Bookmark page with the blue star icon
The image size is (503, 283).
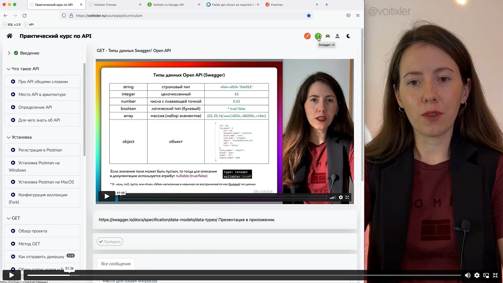point(309,16)
